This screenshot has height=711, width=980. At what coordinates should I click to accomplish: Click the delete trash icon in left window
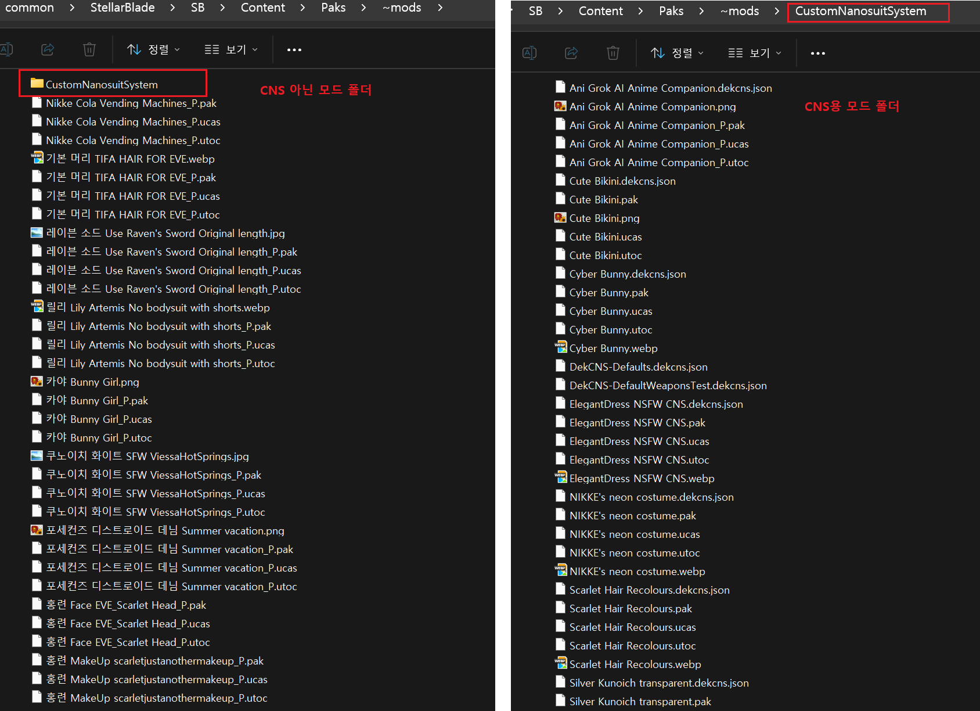coord(89,49)
